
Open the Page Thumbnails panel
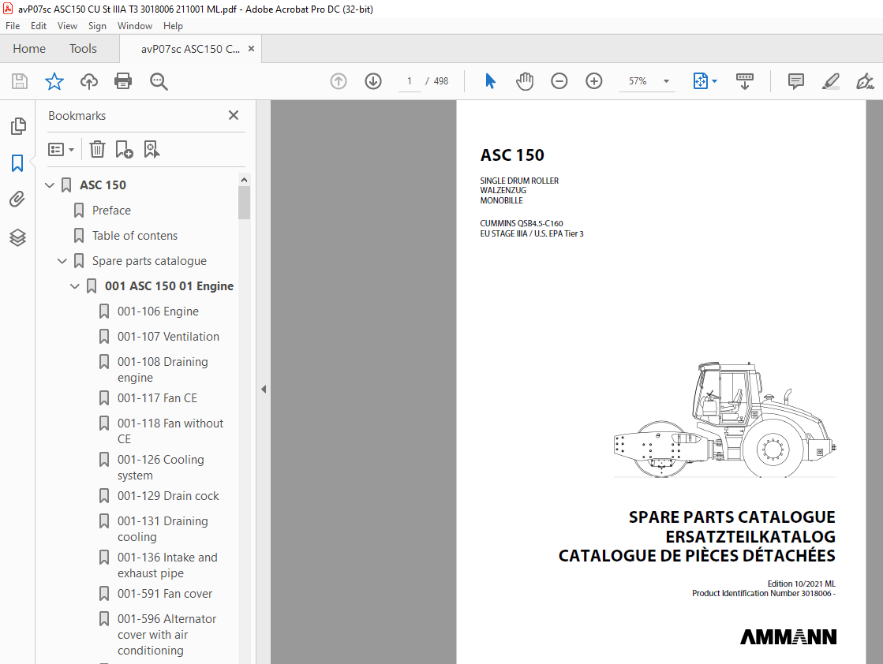(17, 125)
